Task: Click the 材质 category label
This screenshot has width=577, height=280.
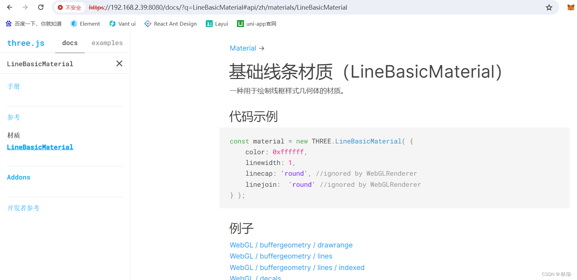Action: [14, 135]
